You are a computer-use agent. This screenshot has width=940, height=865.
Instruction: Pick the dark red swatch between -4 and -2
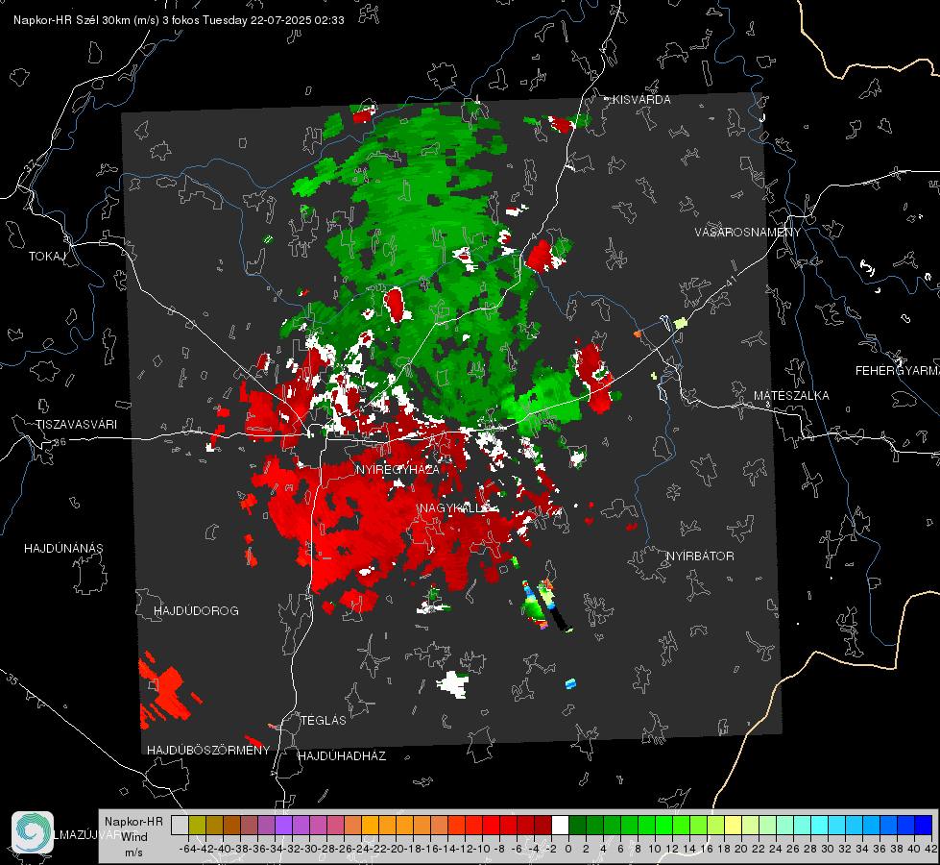542,826
